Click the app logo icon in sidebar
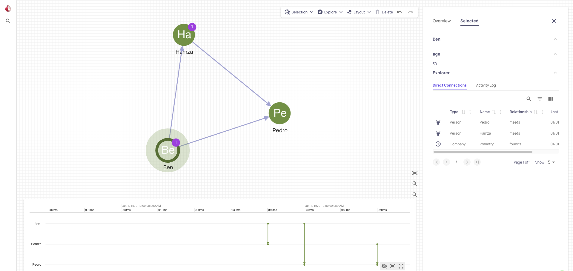This screenshot has height=271, width=573. pyautogui.click(x=8, y=9)
